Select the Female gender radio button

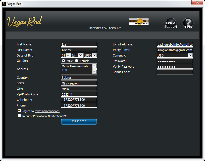pyautogui.click(x=76, y=61)
